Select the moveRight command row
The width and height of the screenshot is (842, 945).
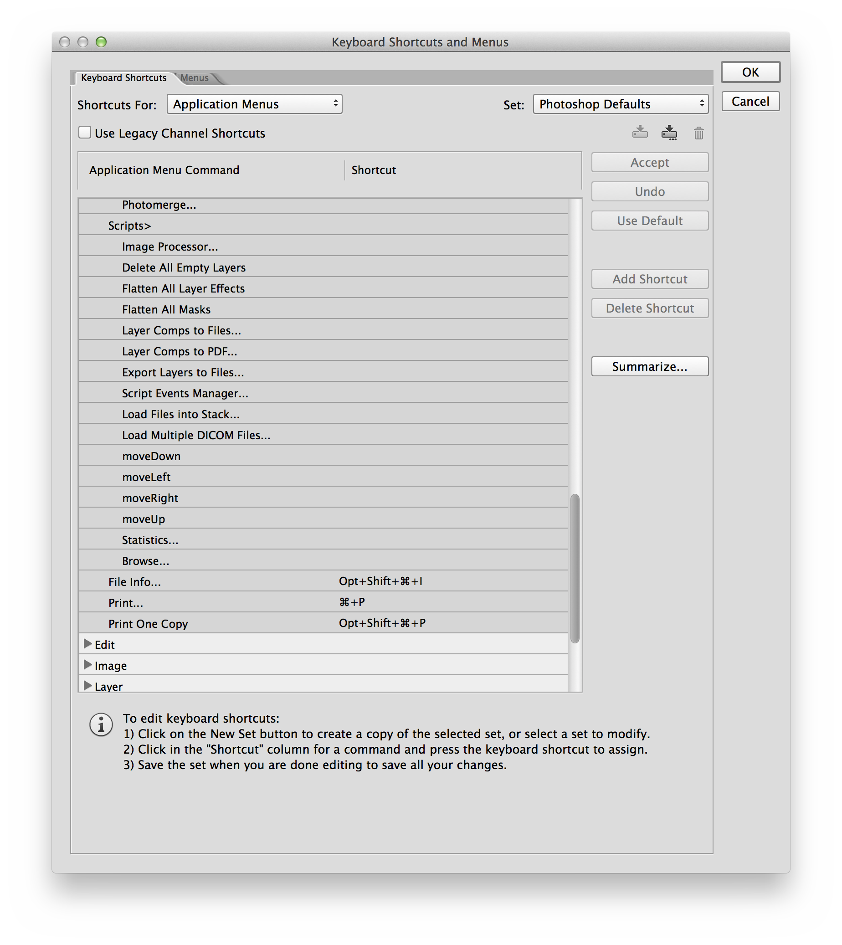click(323, 498)
